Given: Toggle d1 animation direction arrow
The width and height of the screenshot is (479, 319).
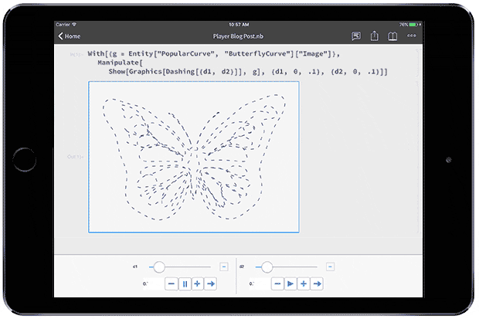Looking at the screenshot, I should [x=211, y=283].
